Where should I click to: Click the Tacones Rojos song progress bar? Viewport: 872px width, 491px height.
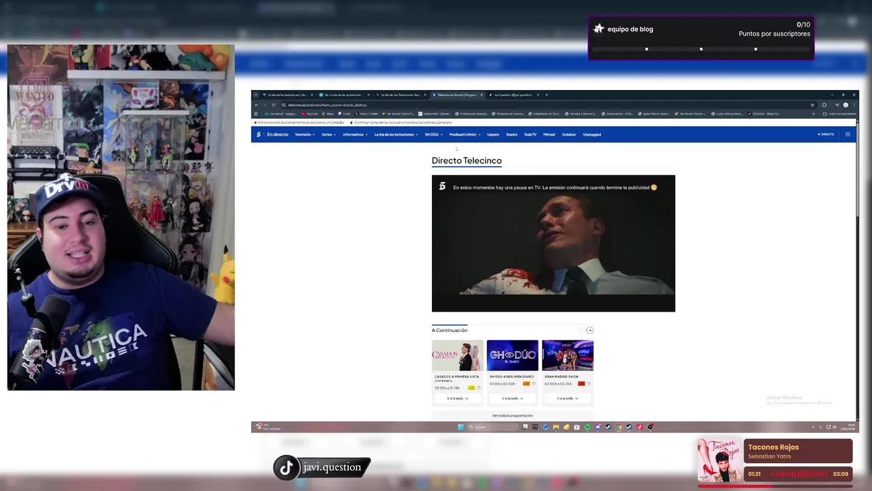[775, 486]
